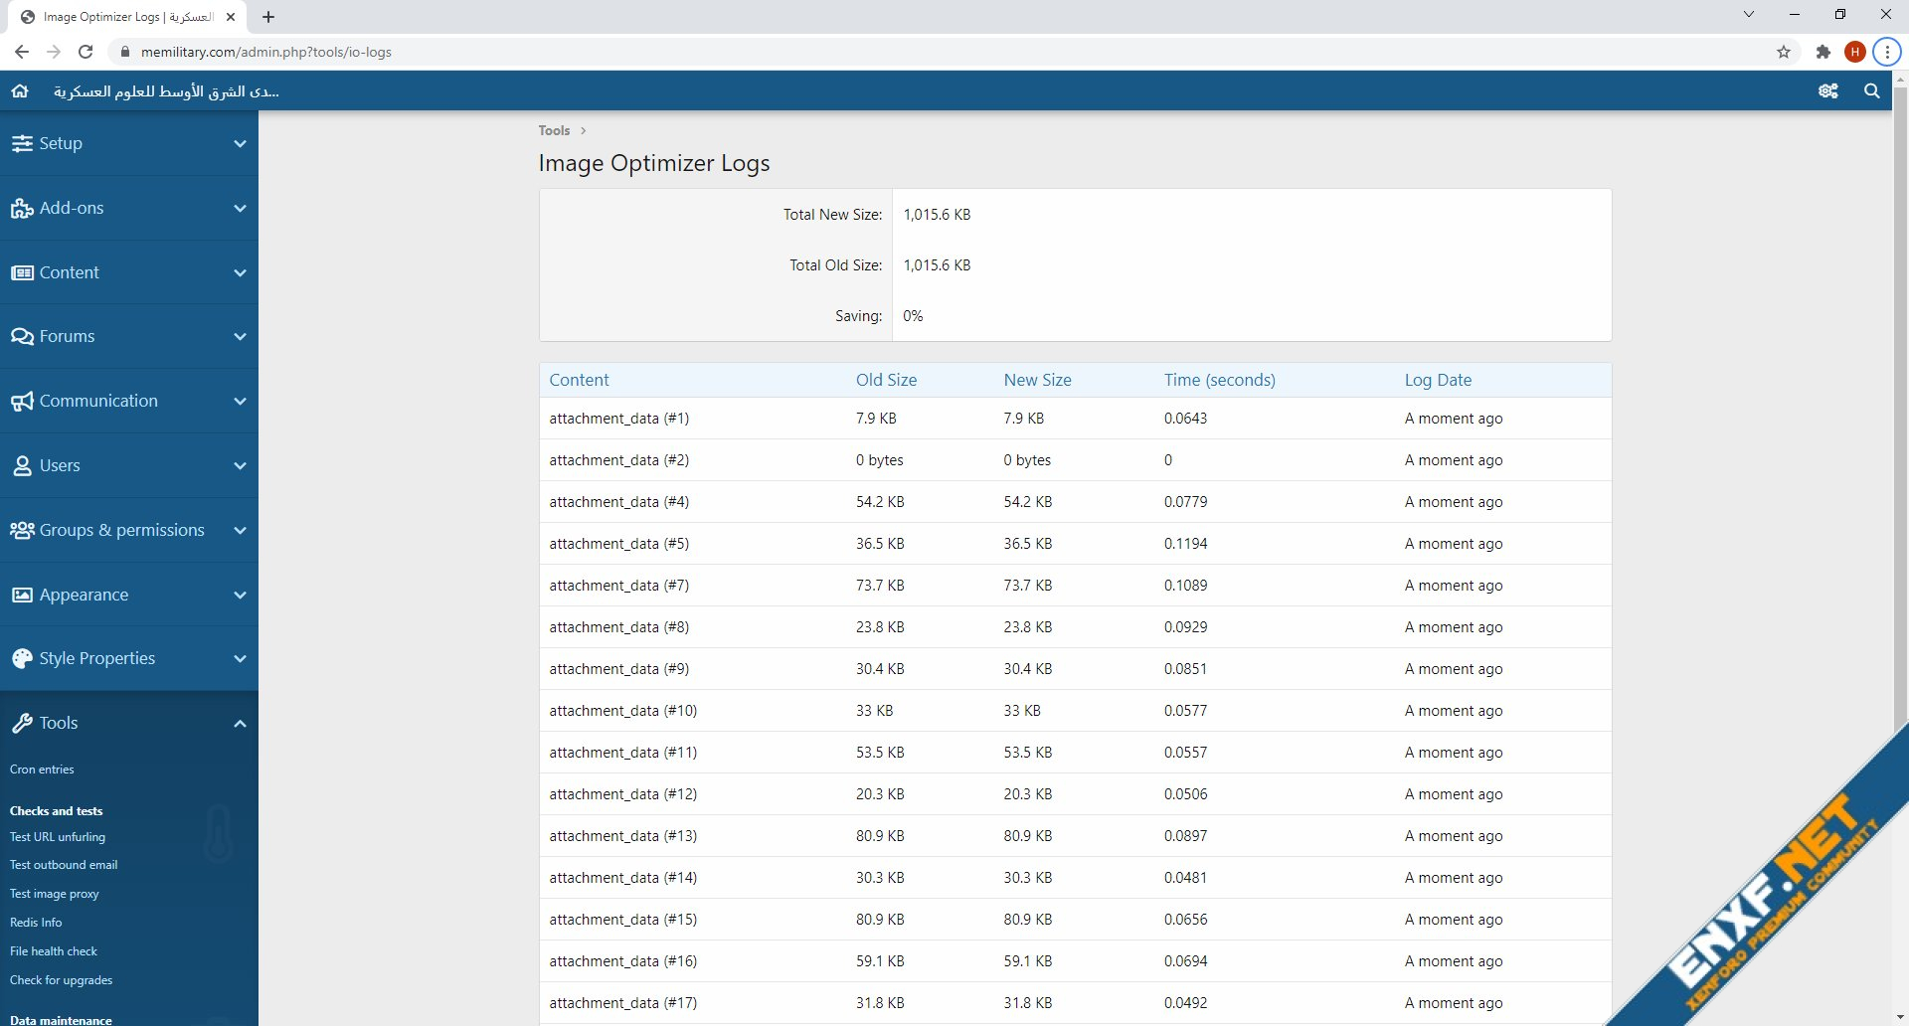The image size is (1909, 1026).
Task: Open the search icon in admin header
Action: click(1871, 91)
